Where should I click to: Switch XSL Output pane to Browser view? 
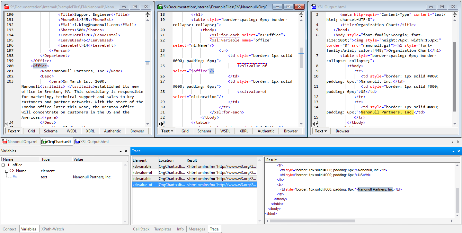(342, 131)
